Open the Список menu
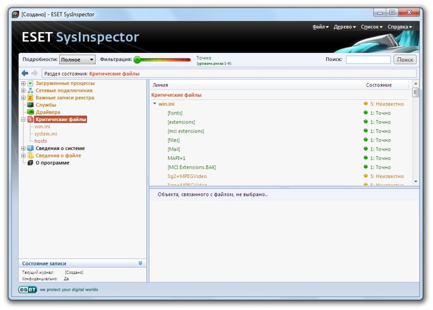This screenshot has width=433, height=310. tap(372, 27)
